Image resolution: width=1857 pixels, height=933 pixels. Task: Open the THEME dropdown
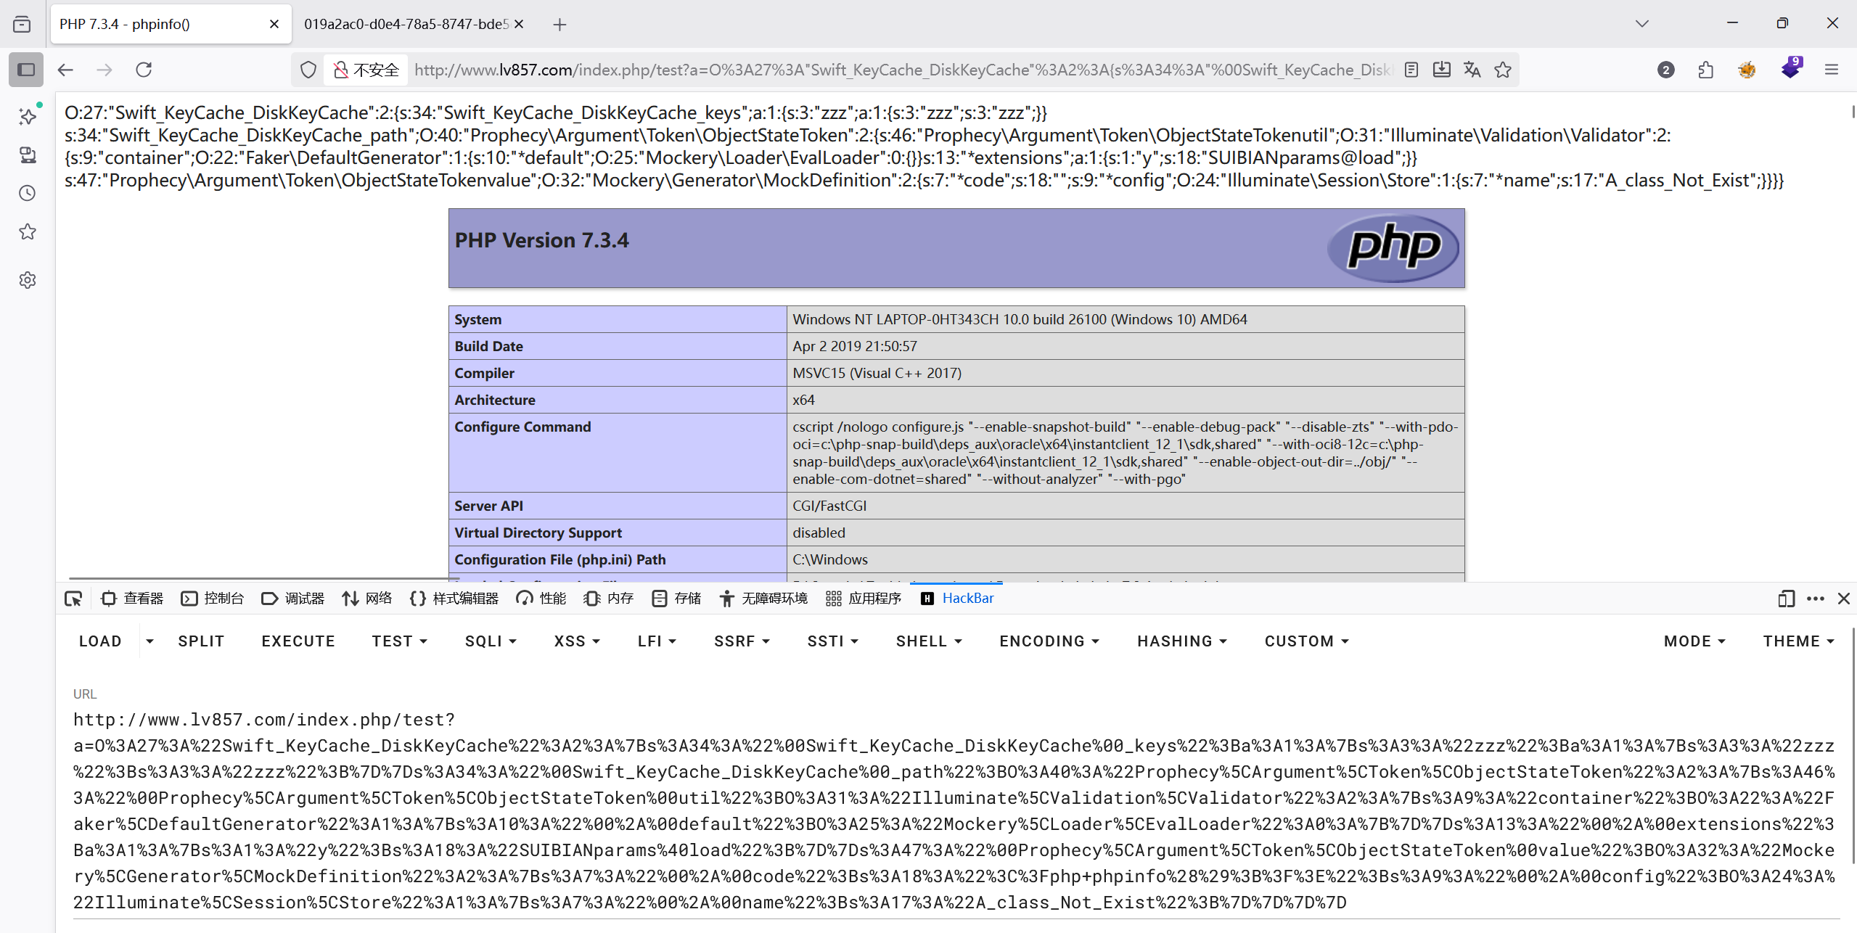pos(1798,641)
